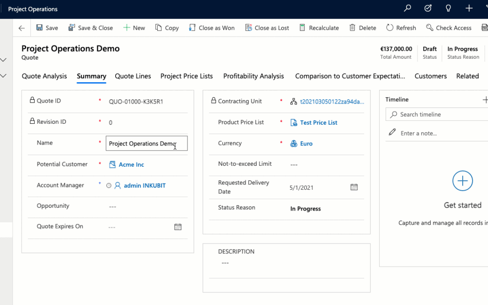Click the Draft status in header
The height and width of the screenshot is (305, 488).
[430, 49]
